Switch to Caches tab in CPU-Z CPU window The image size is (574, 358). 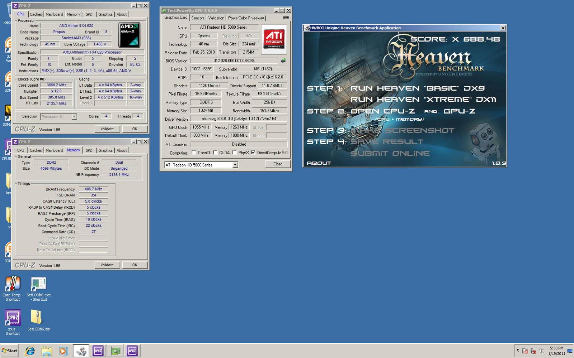[36, 14]
